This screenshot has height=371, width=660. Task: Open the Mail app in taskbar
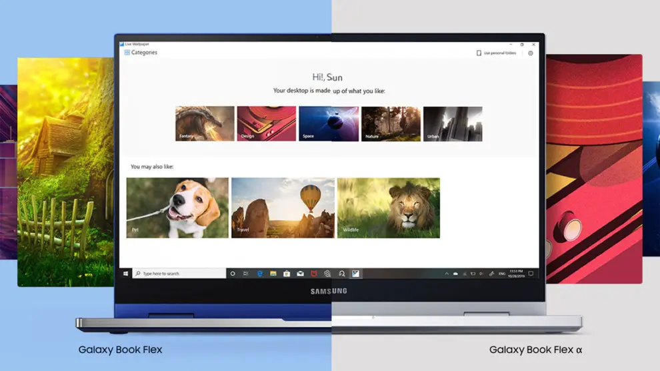[300, 274]
